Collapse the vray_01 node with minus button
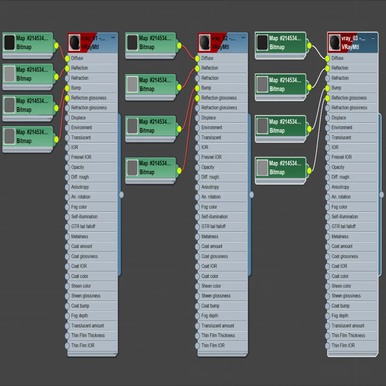The image size is (386, 386). tap(113, 38)
